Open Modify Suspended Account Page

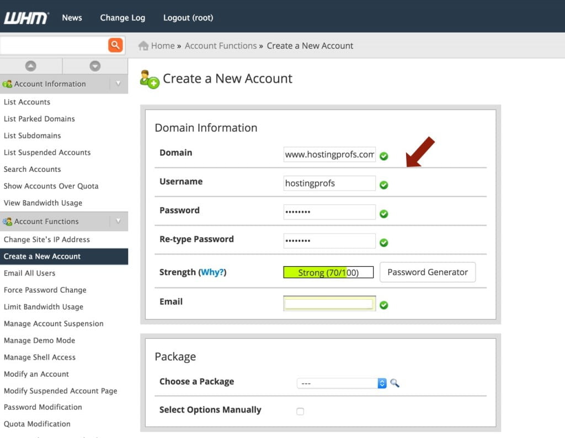click(61, 391)
